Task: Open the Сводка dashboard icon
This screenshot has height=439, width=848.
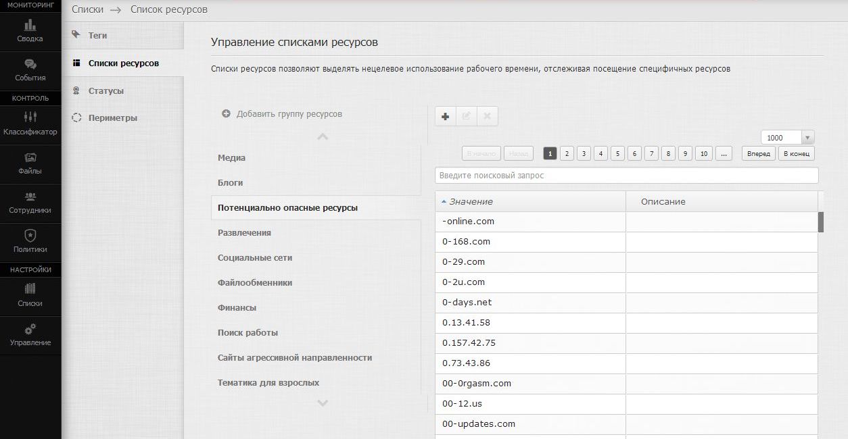Action: pos(30,25)
